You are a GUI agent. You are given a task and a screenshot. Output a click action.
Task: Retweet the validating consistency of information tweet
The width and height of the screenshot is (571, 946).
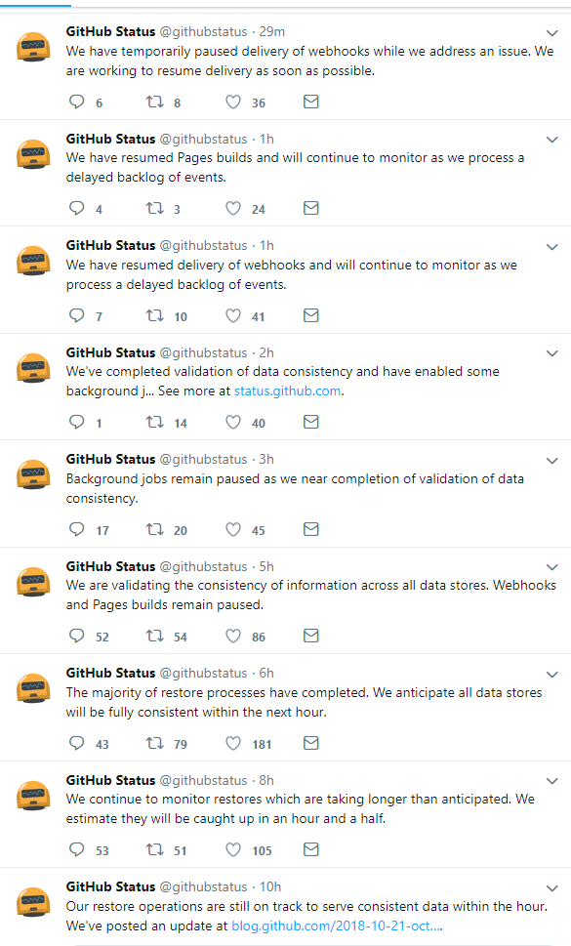(155, 636)
